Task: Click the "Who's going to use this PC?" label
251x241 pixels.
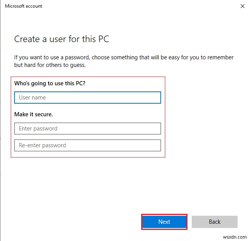Action: (50, 83)
